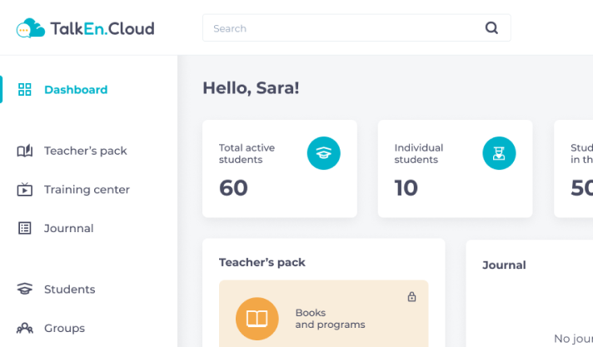Click the teal graduation cap icon on Total active students
Image resolution: width=593 pixels, height=347 pixels.
point(324,153)
